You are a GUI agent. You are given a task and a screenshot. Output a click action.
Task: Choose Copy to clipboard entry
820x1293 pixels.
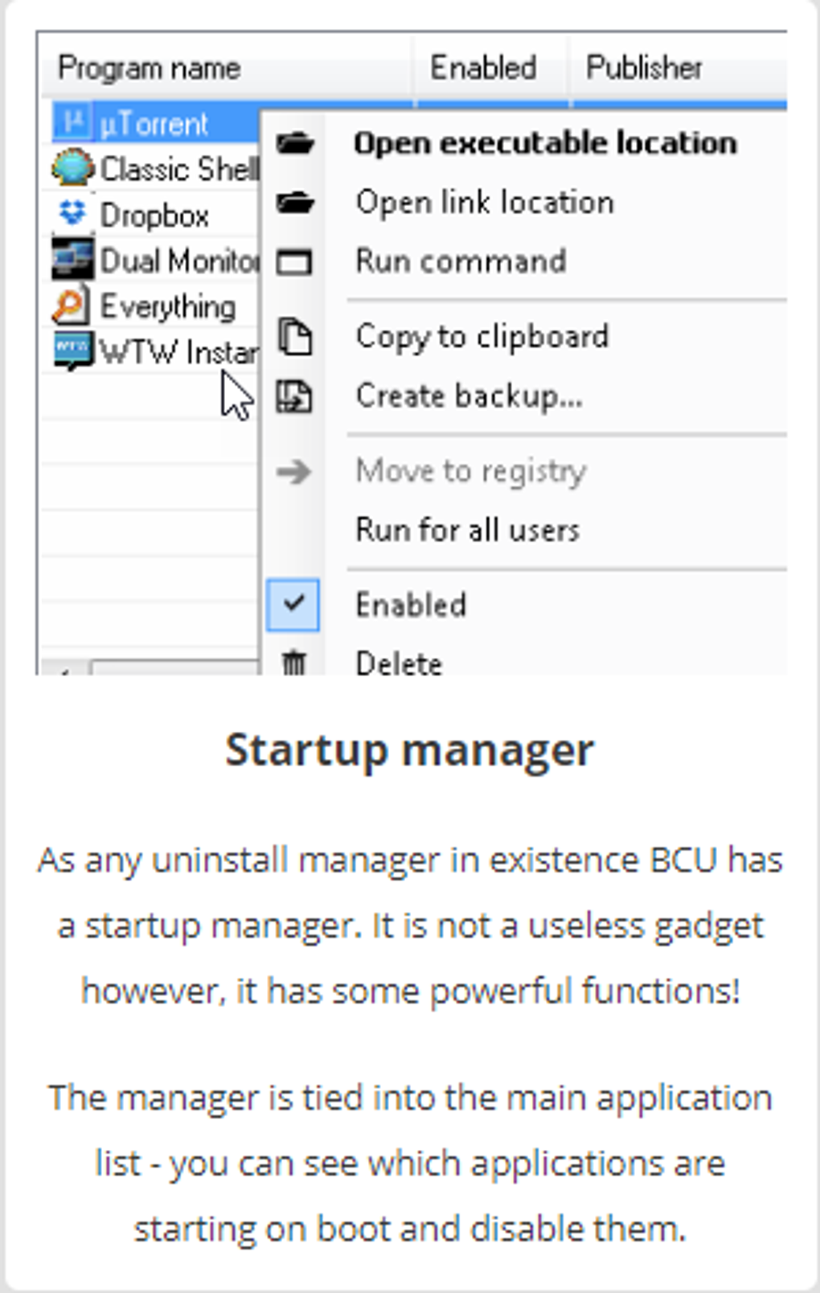(482, 337)
